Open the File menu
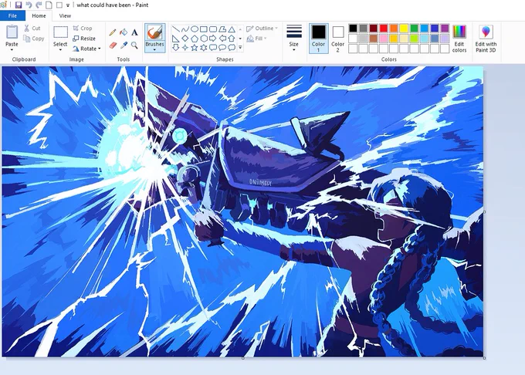Image resolution: width=525 pixels, height=375 pixels. (x=12, y=15)
